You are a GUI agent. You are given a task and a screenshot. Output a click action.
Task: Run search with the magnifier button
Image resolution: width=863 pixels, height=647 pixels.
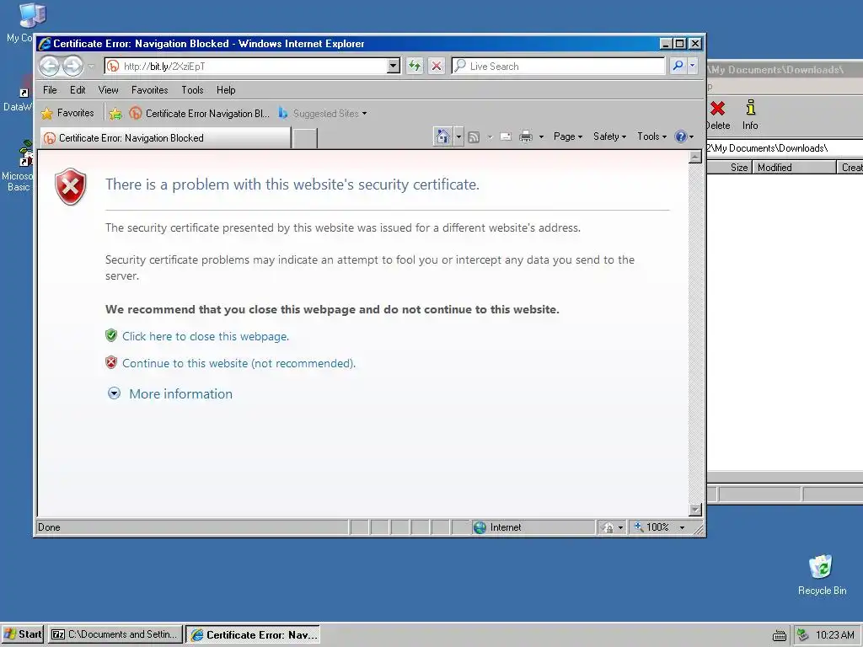click(678, 66)
